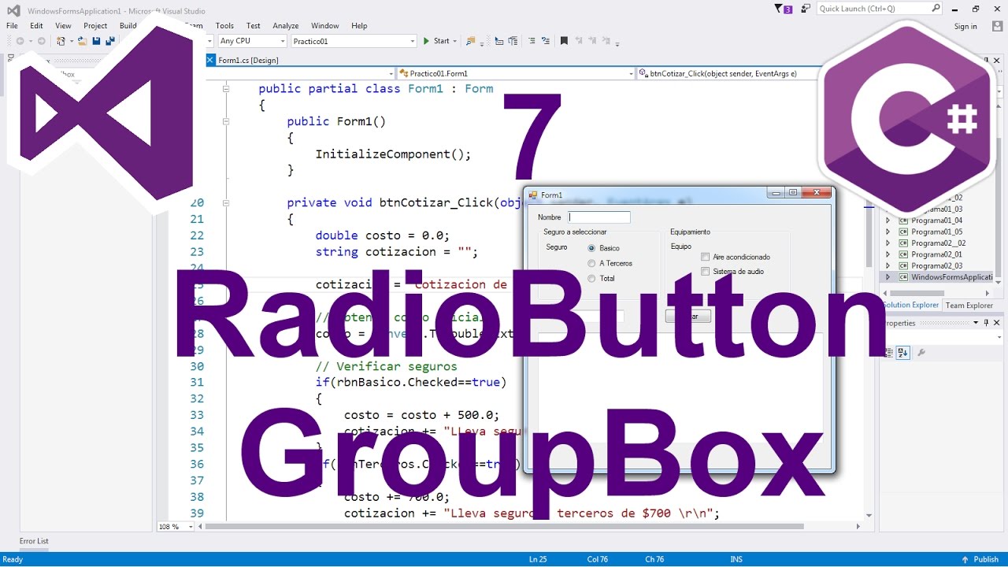
Task: Click the Alphabetical sort icon in Properties
Action: tap(902, 353)
